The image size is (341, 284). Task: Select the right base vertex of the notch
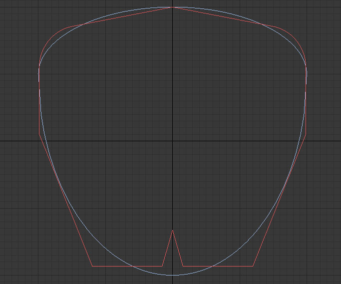pos(183,266)
